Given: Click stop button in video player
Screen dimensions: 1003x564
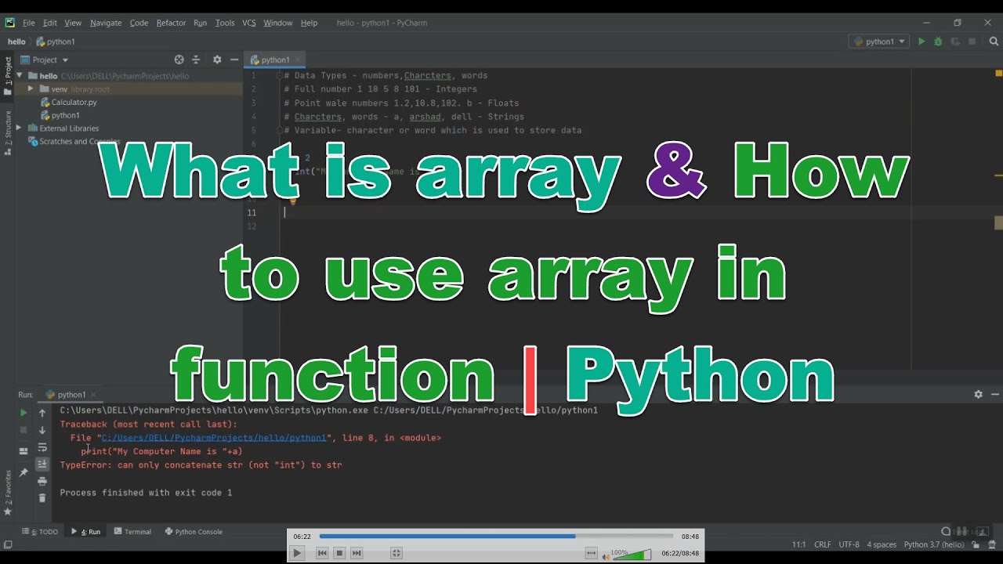Looking at the screenshot, I should (x=339, y=553).
